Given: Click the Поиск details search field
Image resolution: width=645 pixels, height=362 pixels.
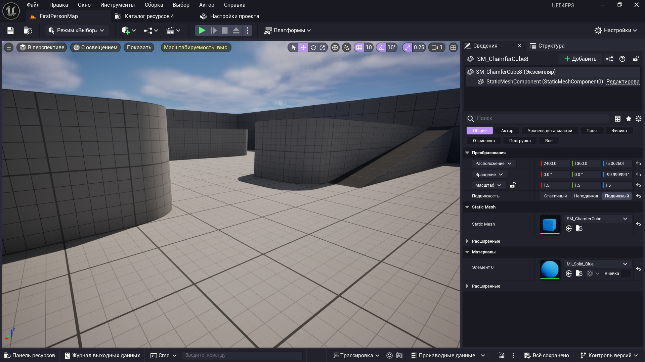Looking at the screenshot, I should [x=537, y=118].
